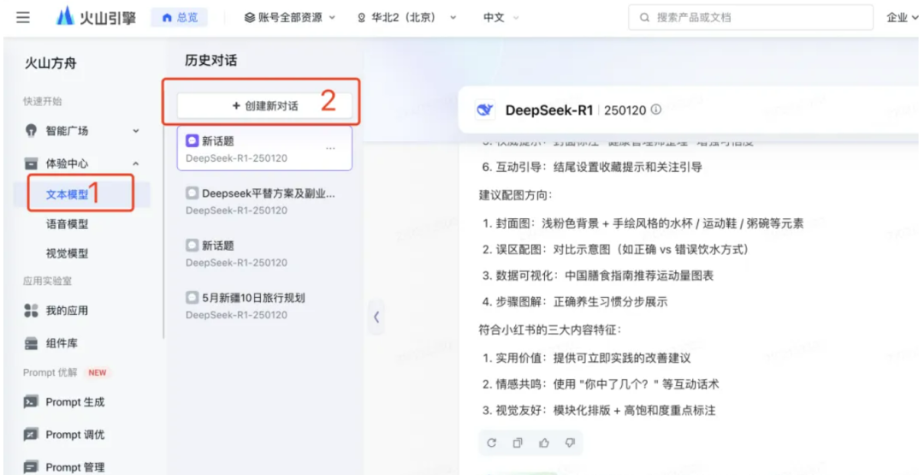Screen dimensions: 924x475
Task: Click the 火山引擎 logo
Action: tap(96, 18)
